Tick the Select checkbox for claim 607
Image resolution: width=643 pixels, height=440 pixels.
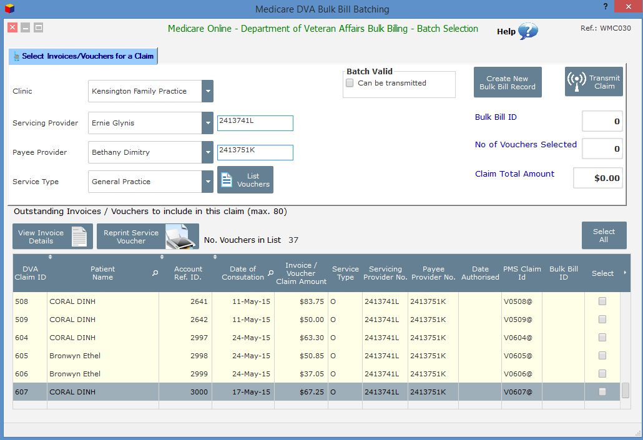[602, 391]
